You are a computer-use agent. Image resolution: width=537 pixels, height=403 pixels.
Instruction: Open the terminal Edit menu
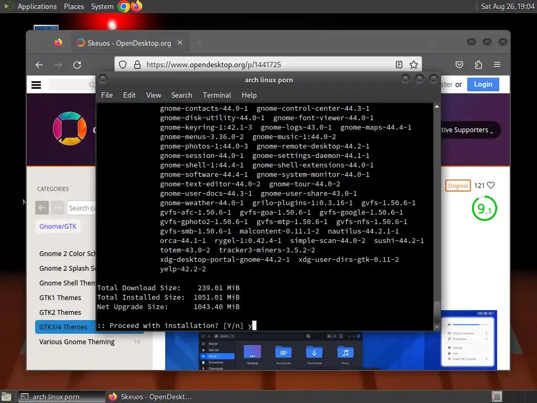click(x=130, y=96)
